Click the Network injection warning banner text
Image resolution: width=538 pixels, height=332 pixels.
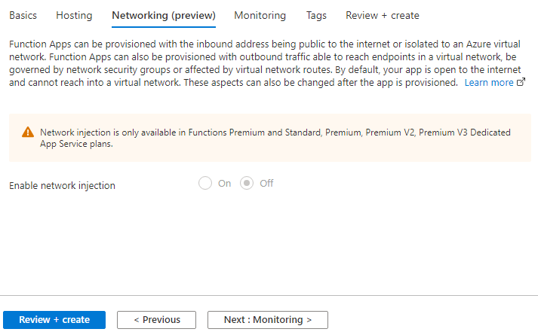[x=275, y=138]
